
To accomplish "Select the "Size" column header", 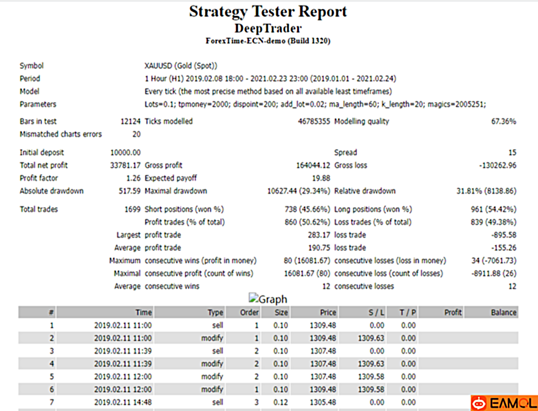I will coord(276,313).
